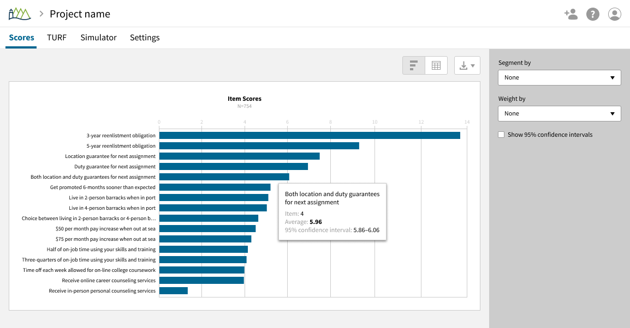Click the $75 per month pay increase bar

point(205,239)
